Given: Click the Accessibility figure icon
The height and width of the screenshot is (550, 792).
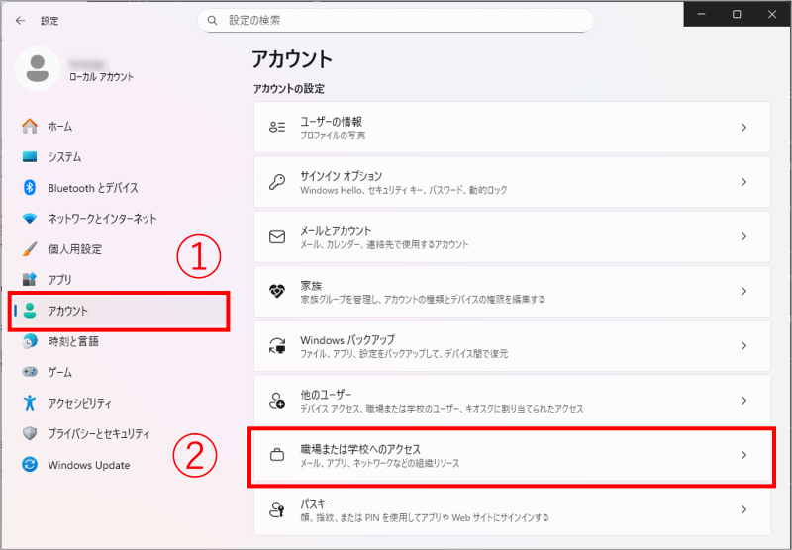Looking at the screenshot, I should tap(30, 403).
